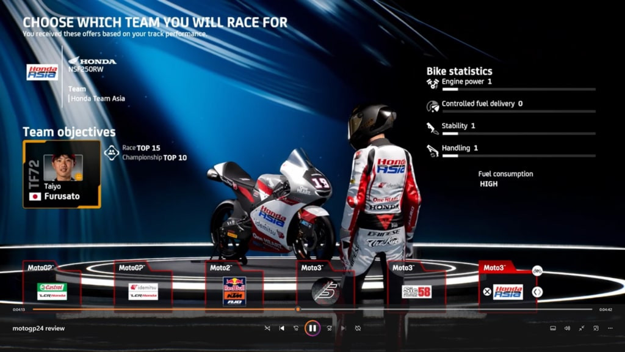Go to the previous track
Image resolution: width=625 pixels, height=352 pixels.
click(281, 328)
